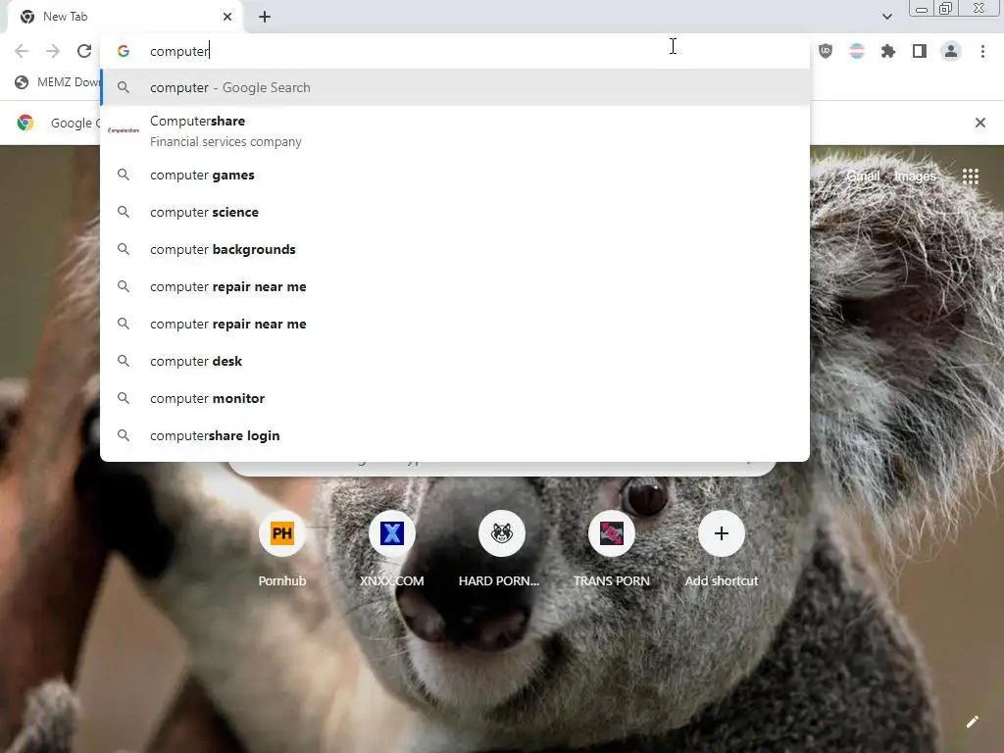Open the uBlock Origin extension icon
This screenshot has width=1004, height=753.
pos(826,51)
